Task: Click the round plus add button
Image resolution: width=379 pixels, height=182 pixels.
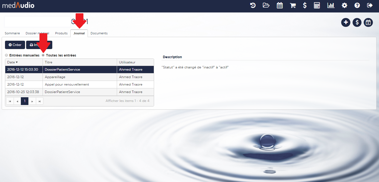Action: tap(346, 22)
